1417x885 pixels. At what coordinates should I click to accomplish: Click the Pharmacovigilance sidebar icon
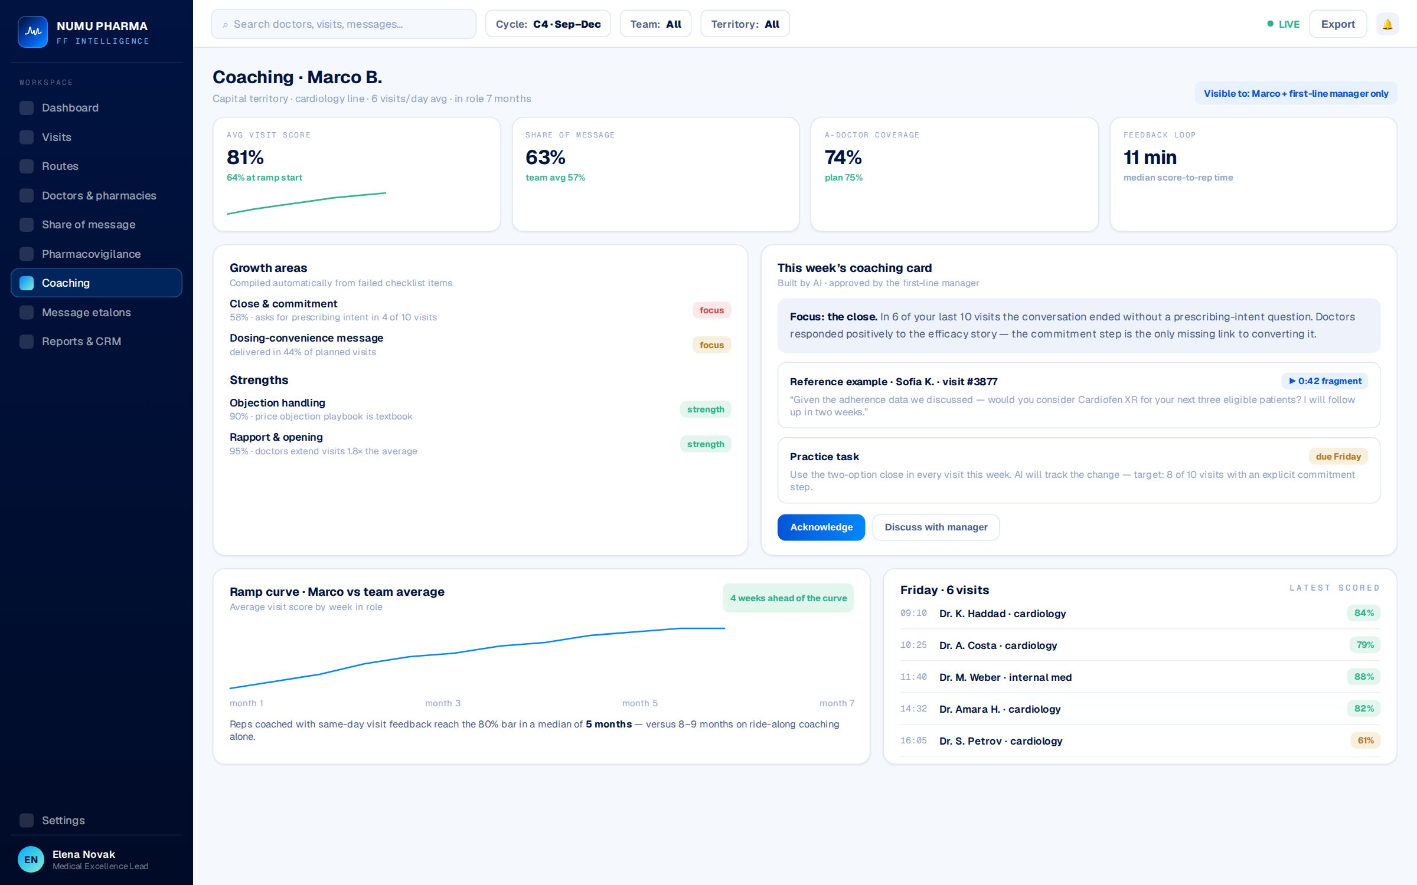pyautogui.click(x=27, y=254)
